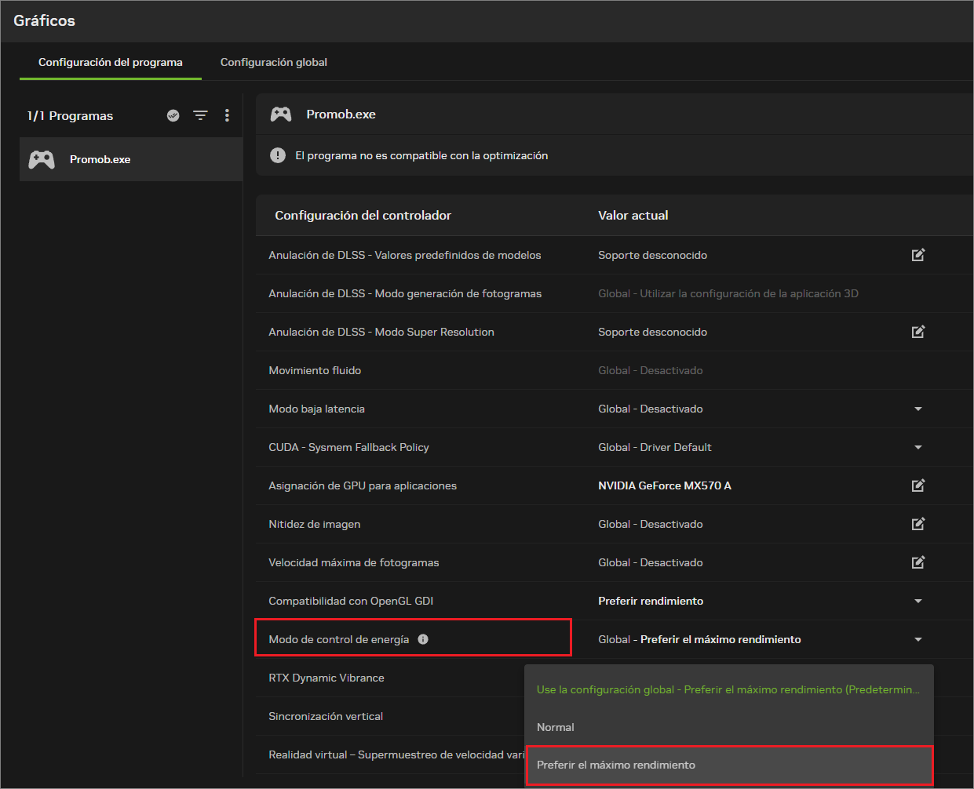Open the filter icon in Programas header
The height and width of the screenshot is (789, 974).
click(x=201, y=115)
